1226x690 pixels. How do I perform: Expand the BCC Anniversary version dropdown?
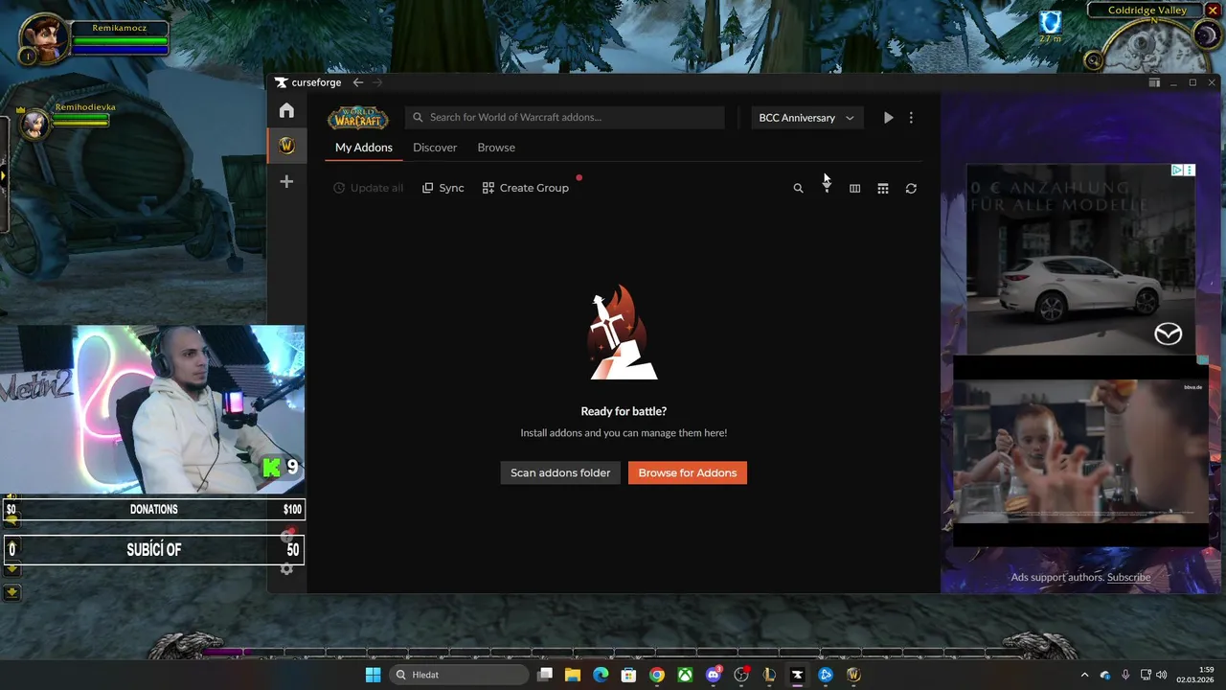click(x=806, y=118)
